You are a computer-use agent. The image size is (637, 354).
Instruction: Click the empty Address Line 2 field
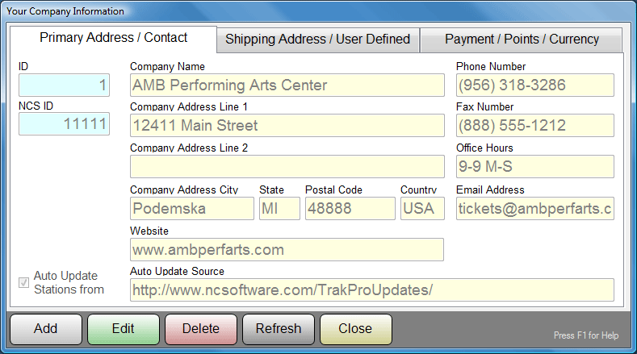[x=287, y=167]
